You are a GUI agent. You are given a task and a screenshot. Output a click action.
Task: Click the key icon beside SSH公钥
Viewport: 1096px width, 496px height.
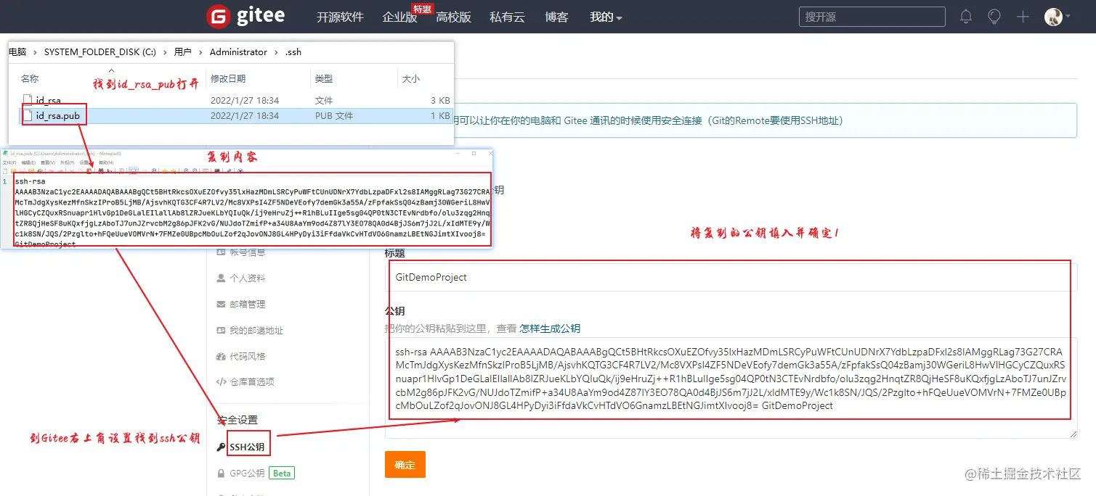(x=221, y=447)
